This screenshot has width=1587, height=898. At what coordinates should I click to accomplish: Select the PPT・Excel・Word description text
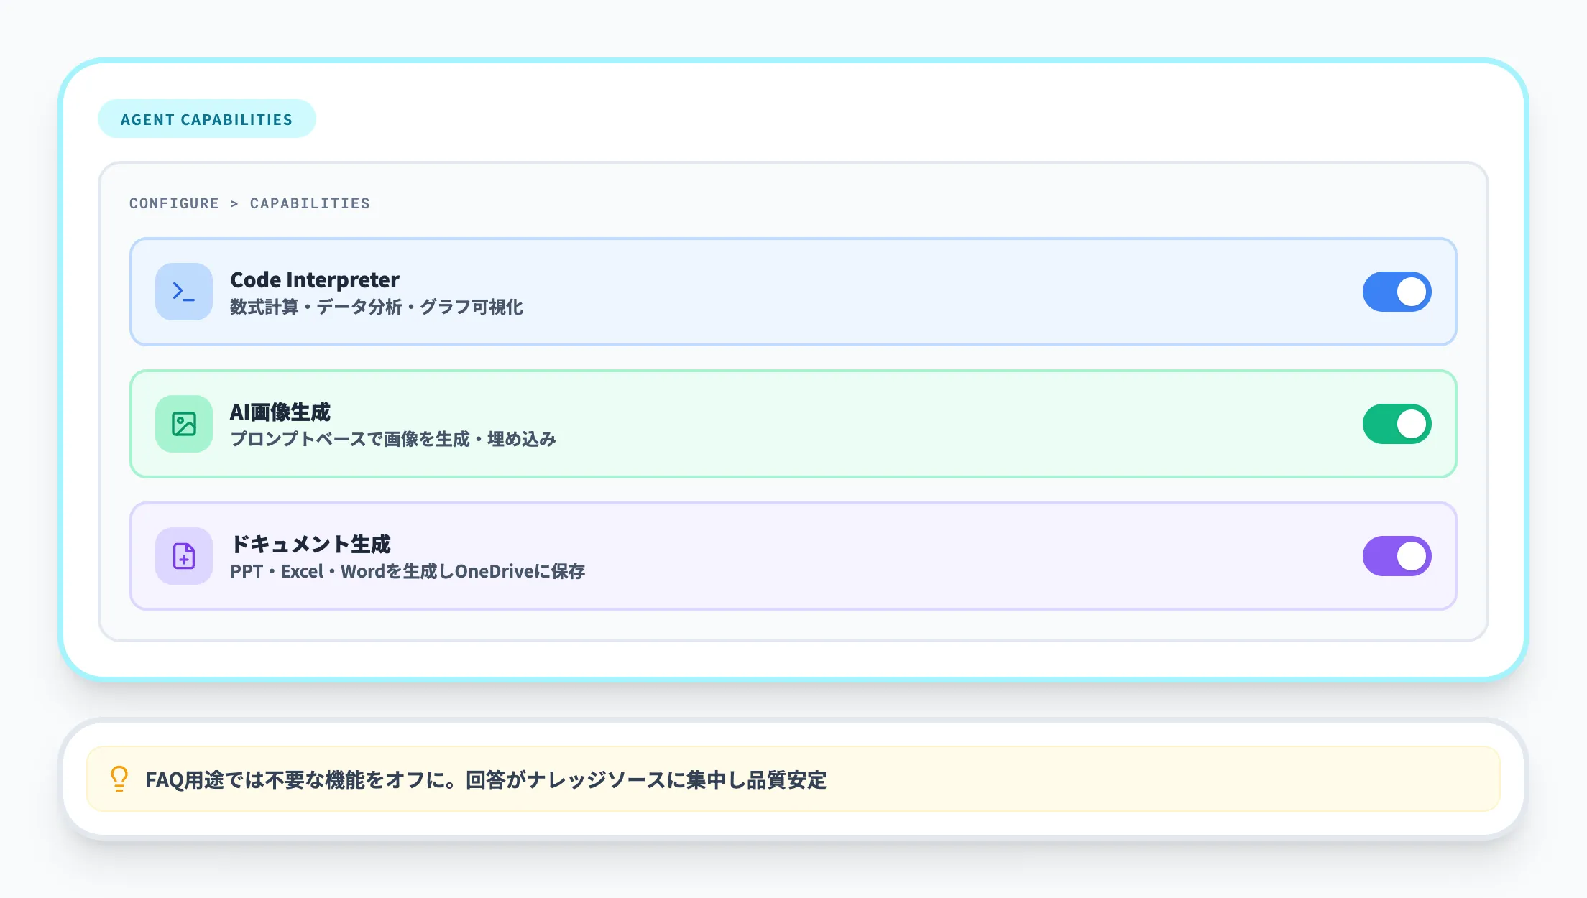click(x=408, y=572)
